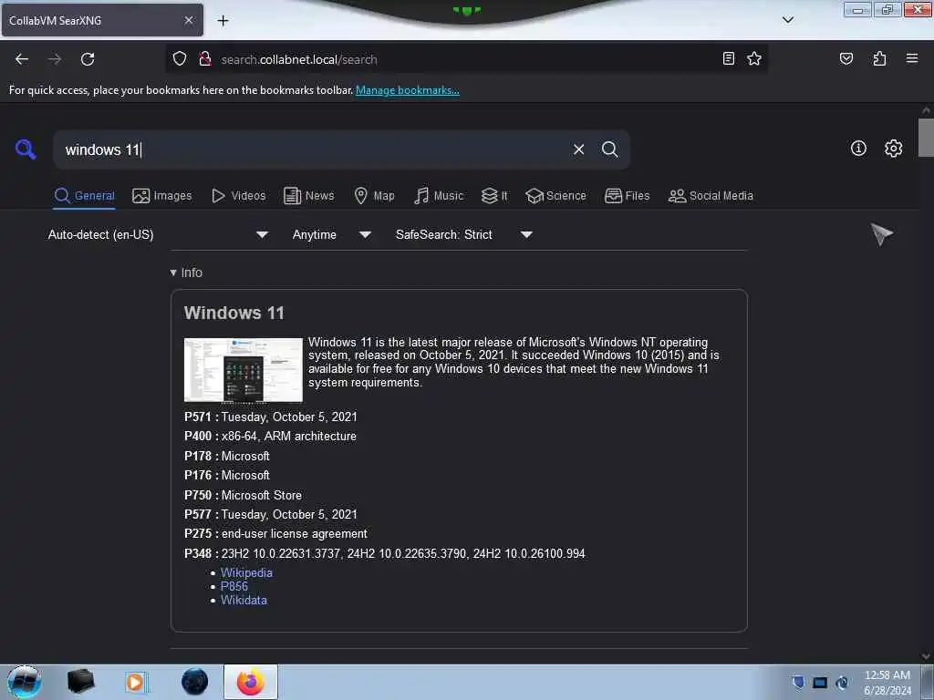Open the taskbar clock and date
934x700 pixels.
tap(887, 683)
